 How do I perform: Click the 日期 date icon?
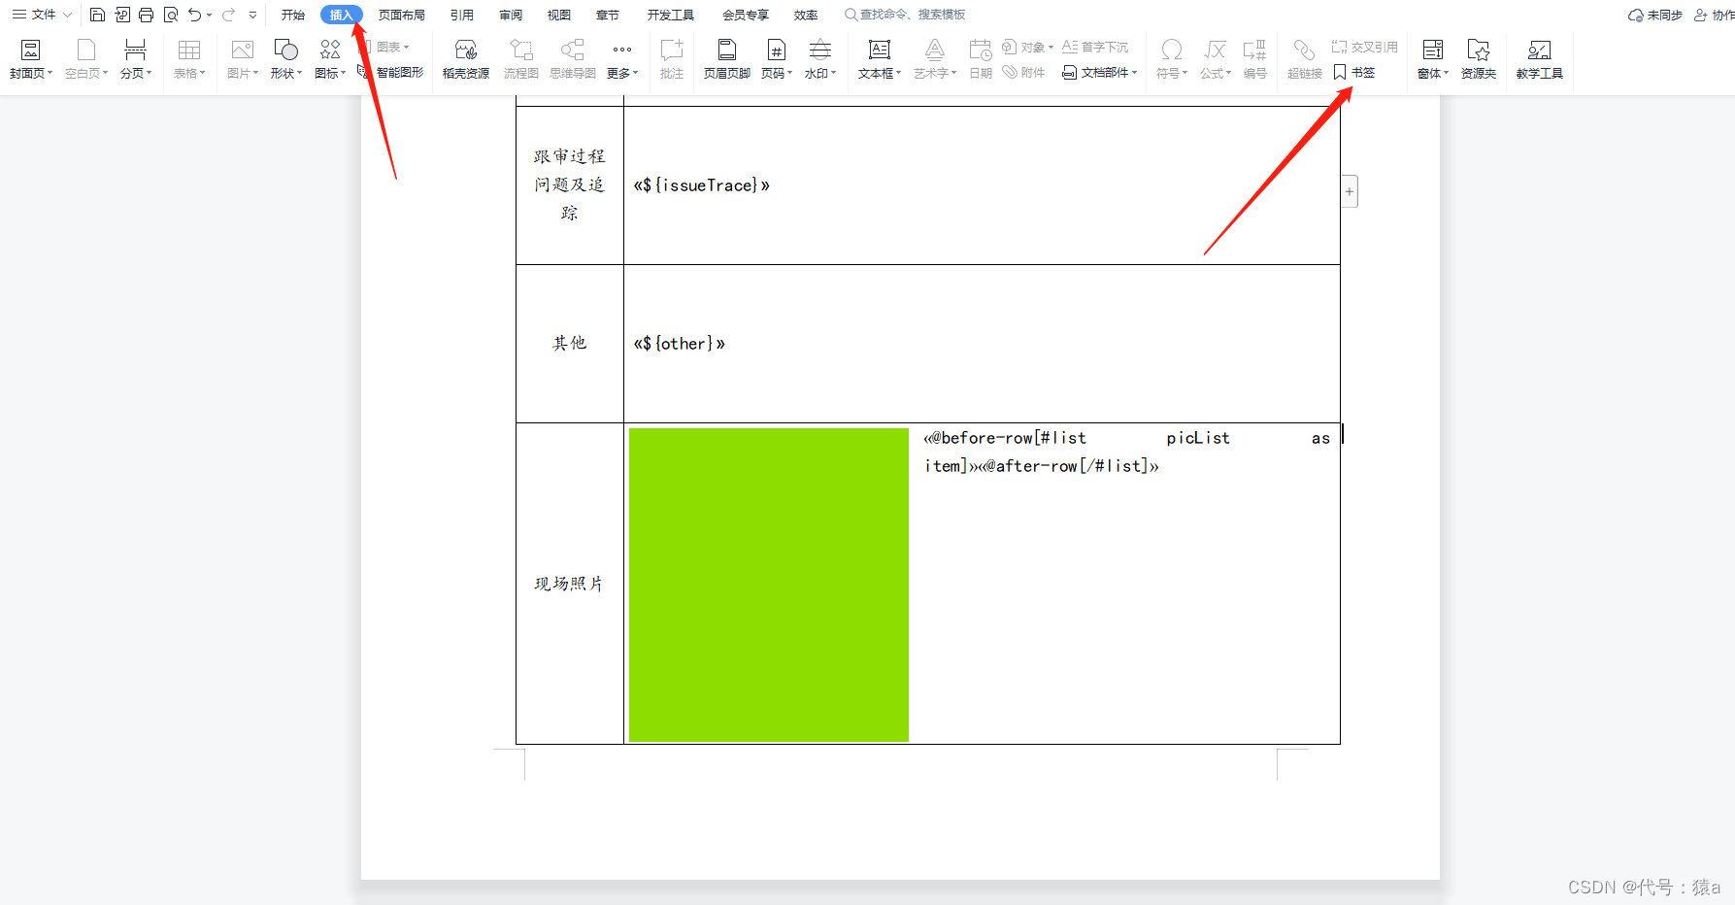pos(981,50)
